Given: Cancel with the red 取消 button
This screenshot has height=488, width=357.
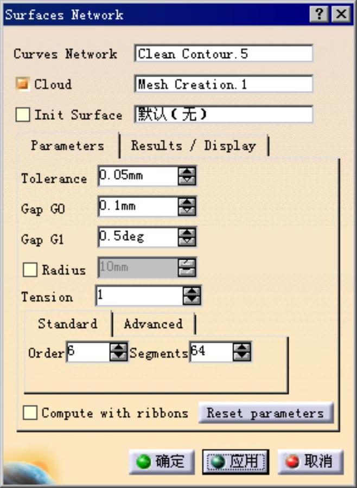Looking at the screenshot, I should 310,461.
